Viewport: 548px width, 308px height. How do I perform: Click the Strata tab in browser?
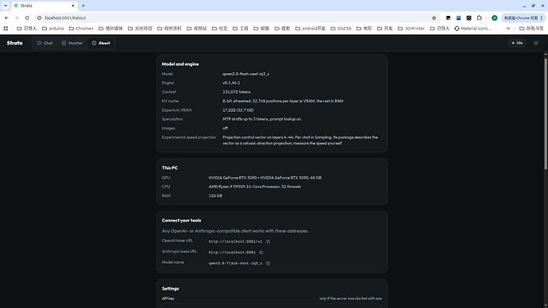(44, 6)
